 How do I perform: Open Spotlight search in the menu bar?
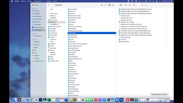pos(153,1)
